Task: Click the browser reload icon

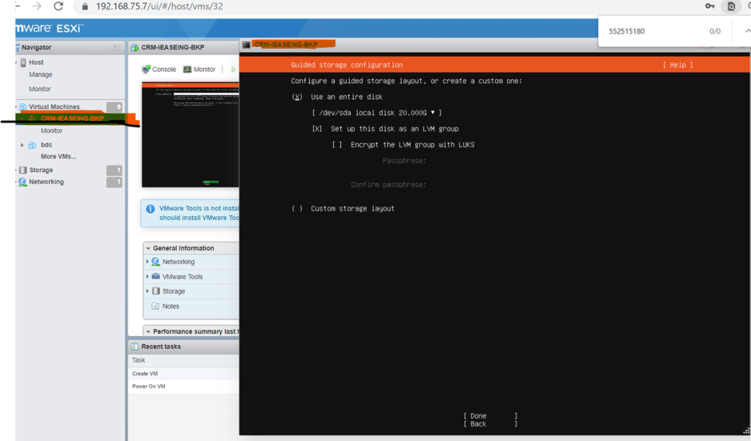Action: pyautogui.click(x=59, y=7)
